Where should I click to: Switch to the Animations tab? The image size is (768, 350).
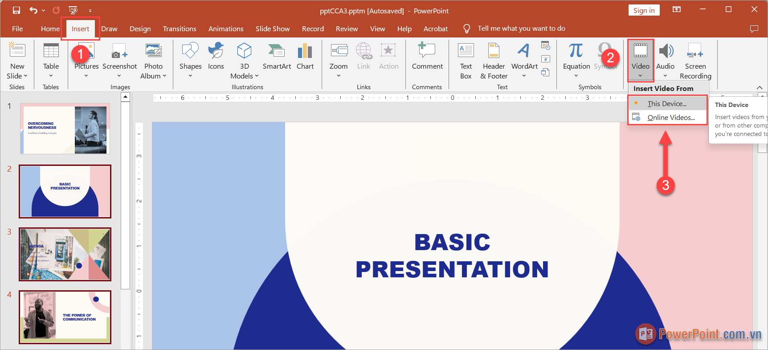[x=226, y=29]
